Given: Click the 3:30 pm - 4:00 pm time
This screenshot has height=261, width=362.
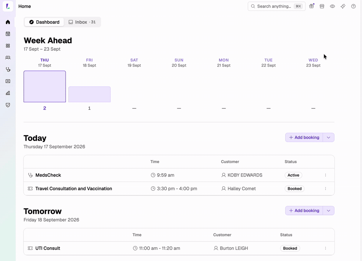Looking at the screenshot, I should [174, 188].
